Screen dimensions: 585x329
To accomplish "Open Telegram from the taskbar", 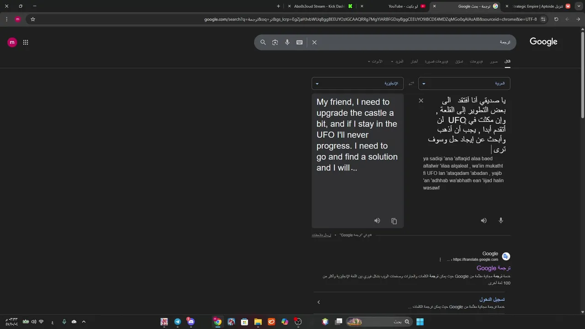I will coord(177,322).
